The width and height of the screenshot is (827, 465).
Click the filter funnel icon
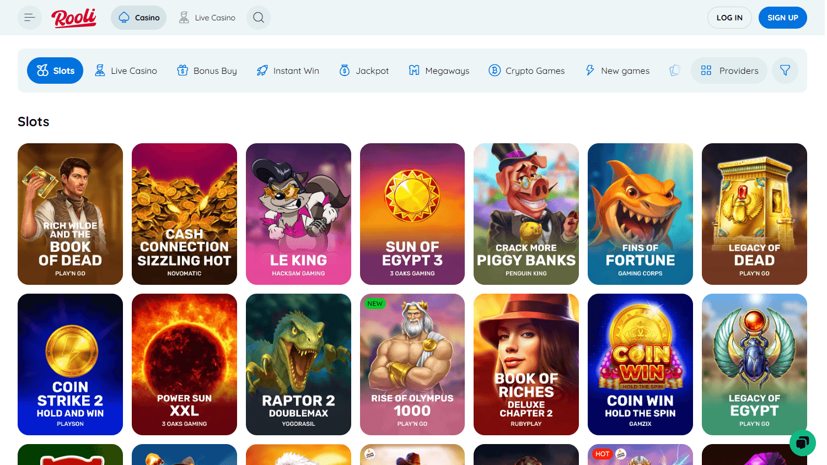coord(785,71)
